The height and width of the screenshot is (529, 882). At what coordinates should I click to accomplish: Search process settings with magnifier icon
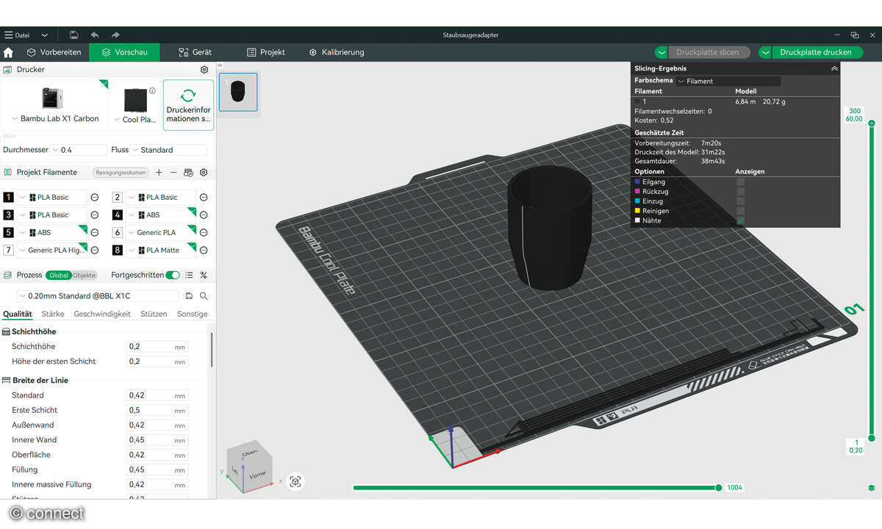[204, 296]
